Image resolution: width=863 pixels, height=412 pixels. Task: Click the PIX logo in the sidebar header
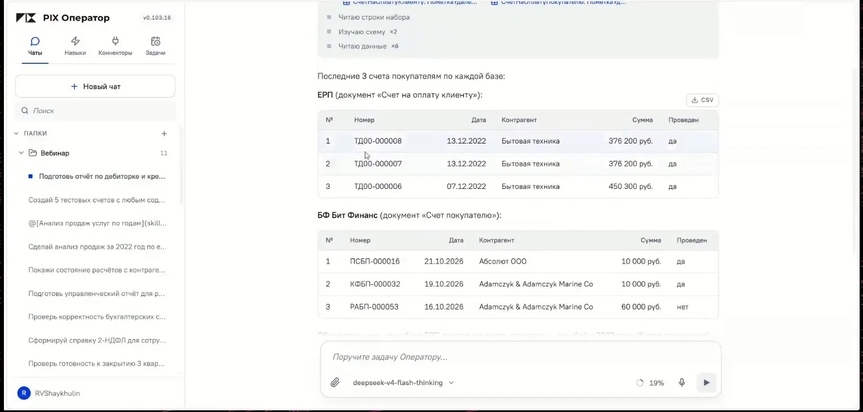point(26,18)
